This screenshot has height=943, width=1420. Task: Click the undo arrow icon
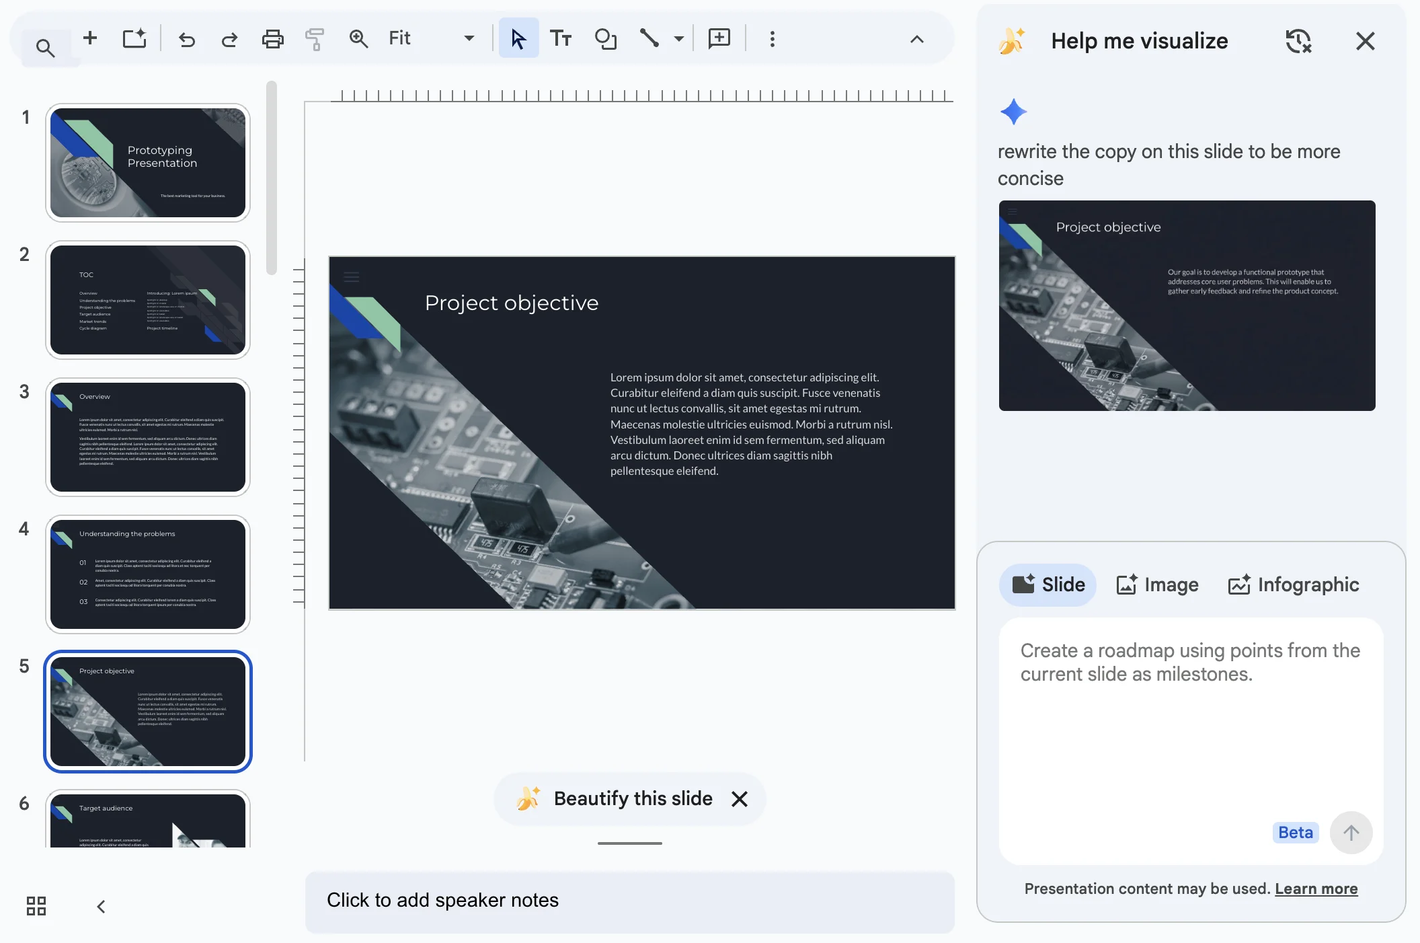(x=186, y=40)
